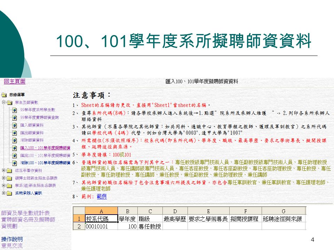Click page icon beside 99學年度實聘師資查詢
This screenshot has width=334, height=250.
point(14,118)
